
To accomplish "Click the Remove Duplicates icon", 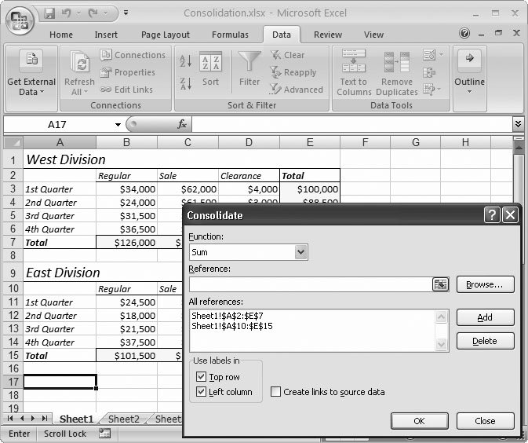I will click(x=396, y=64).
